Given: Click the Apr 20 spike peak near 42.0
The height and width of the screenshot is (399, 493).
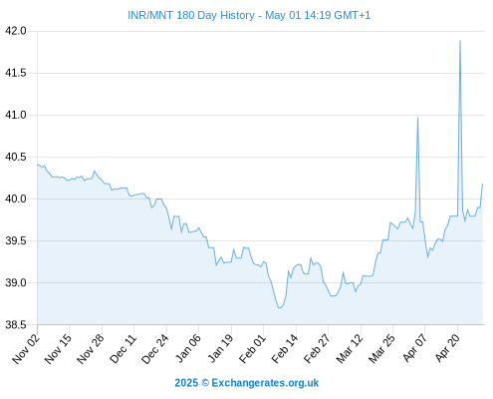Looking at the screenshot, I should tap(460, 41).
